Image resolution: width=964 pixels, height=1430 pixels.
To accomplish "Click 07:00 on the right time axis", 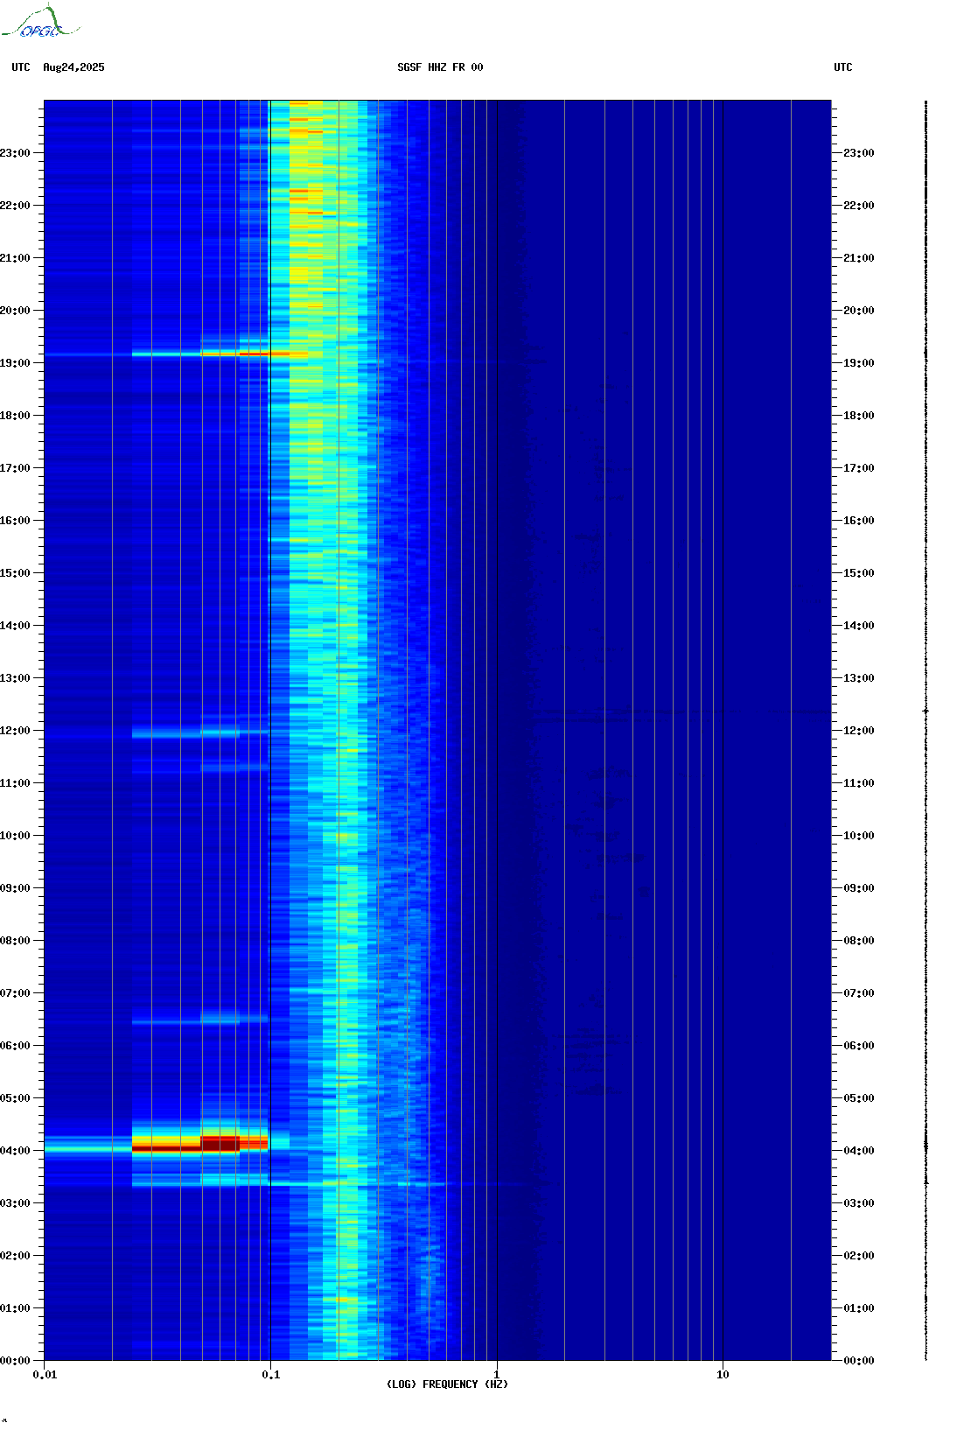I will pyautogui.click(x=859, y=993).
